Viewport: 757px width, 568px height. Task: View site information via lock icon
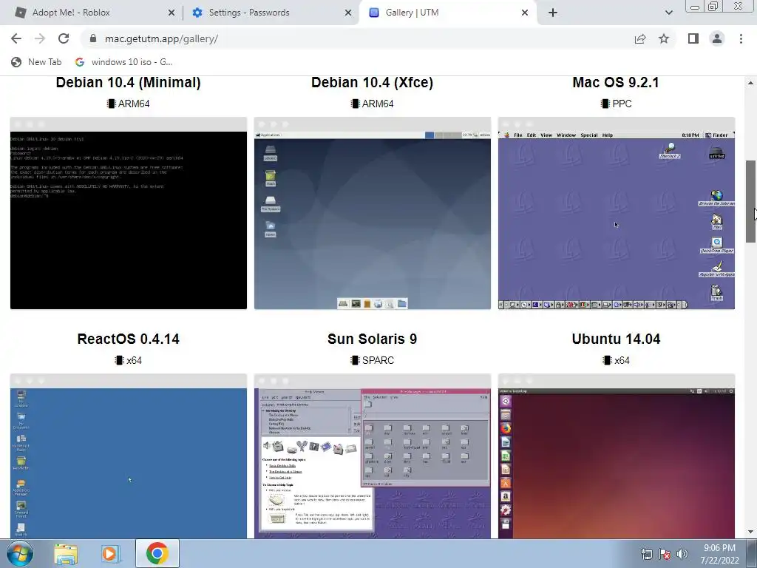point(93,38)
